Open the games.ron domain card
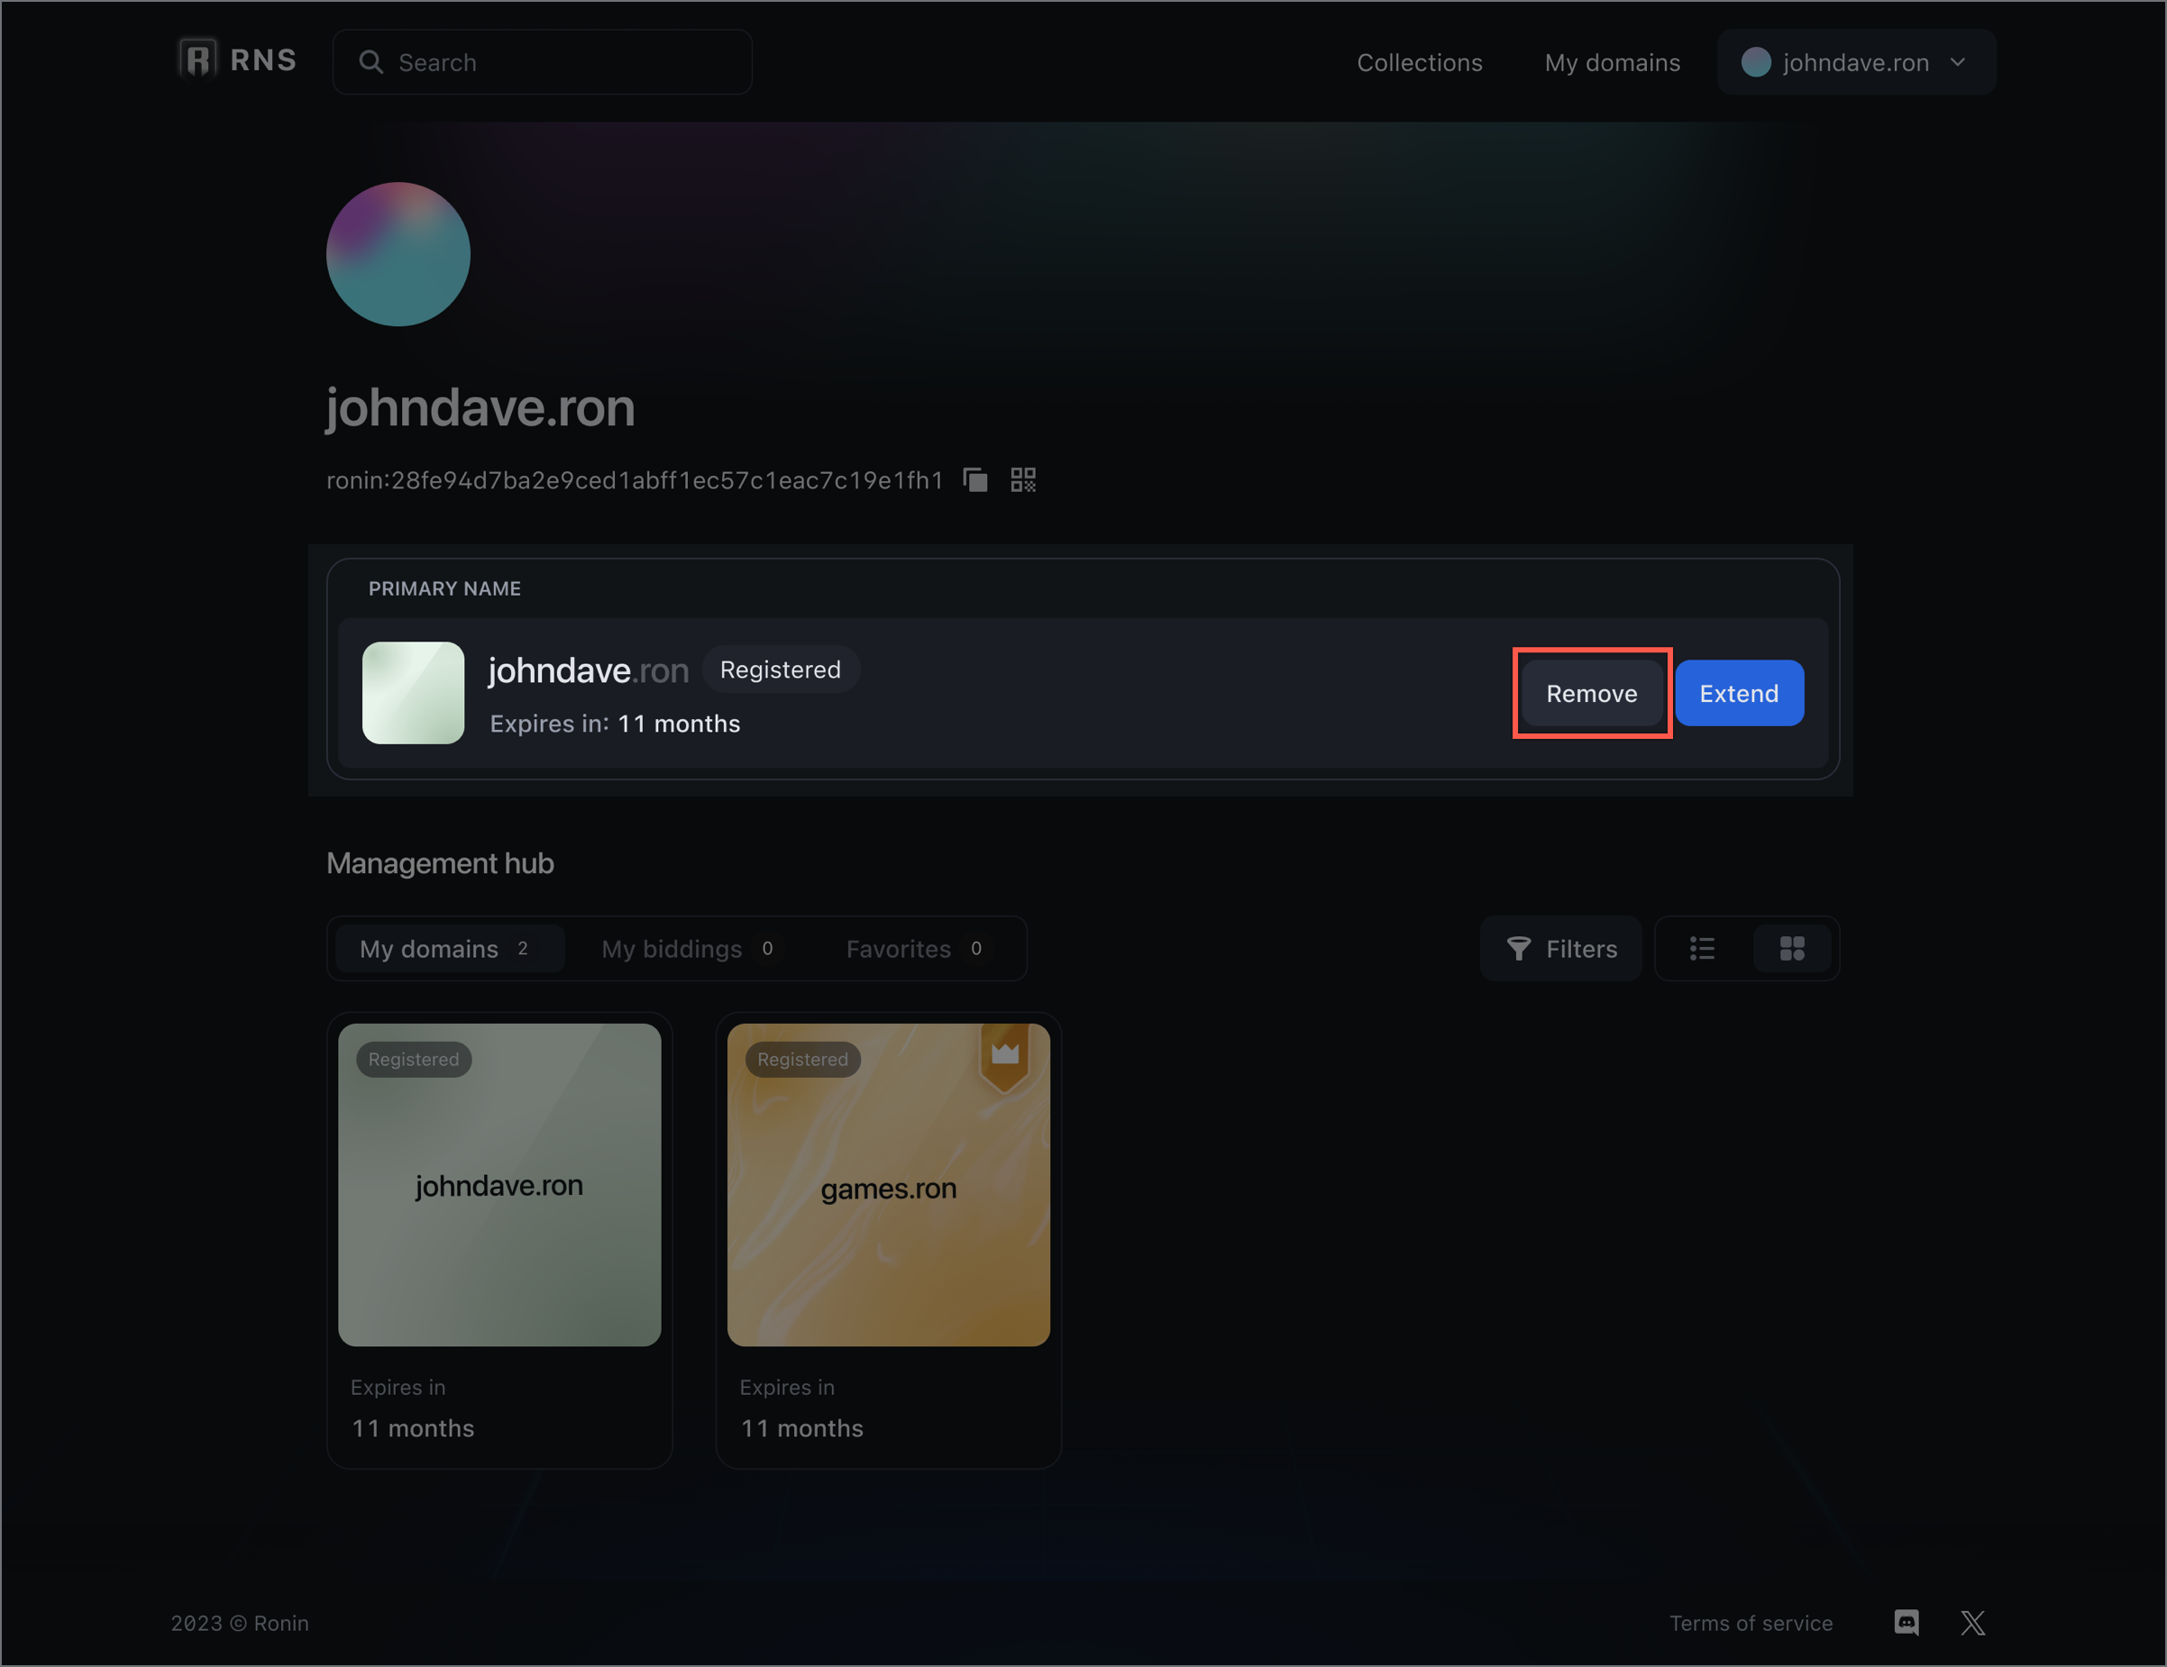 click(x=888, y=1186)
